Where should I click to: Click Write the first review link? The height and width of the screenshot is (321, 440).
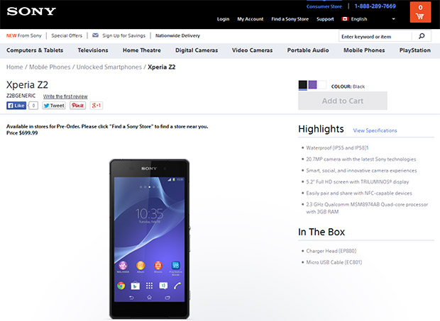tap(65, 96)
